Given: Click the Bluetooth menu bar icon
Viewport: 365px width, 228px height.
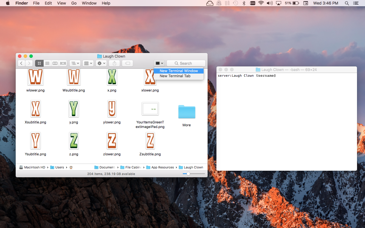Looking at the screenshot, I should (244, 3).
